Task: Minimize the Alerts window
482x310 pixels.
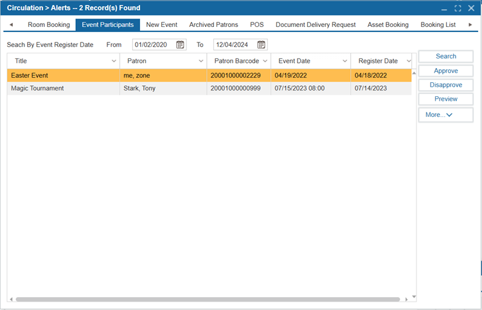Action: click(x=444, y=8)
